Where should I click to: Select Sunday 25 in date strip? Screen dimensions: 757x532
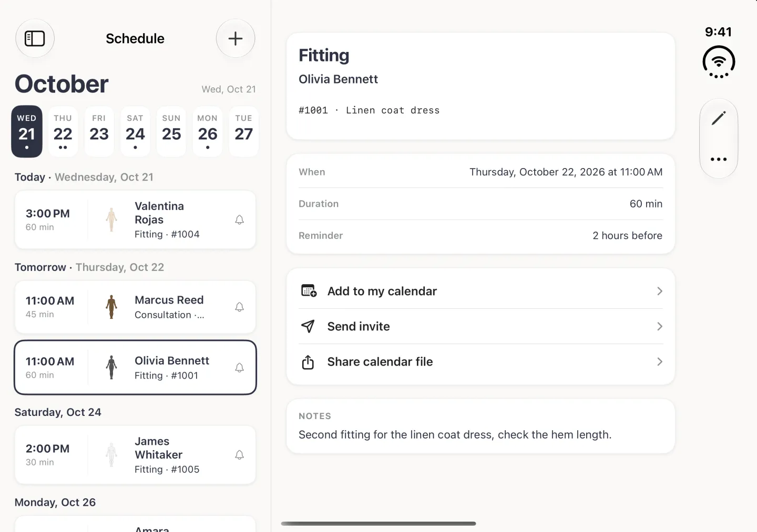pyautogui.click(x=171, y=132)
